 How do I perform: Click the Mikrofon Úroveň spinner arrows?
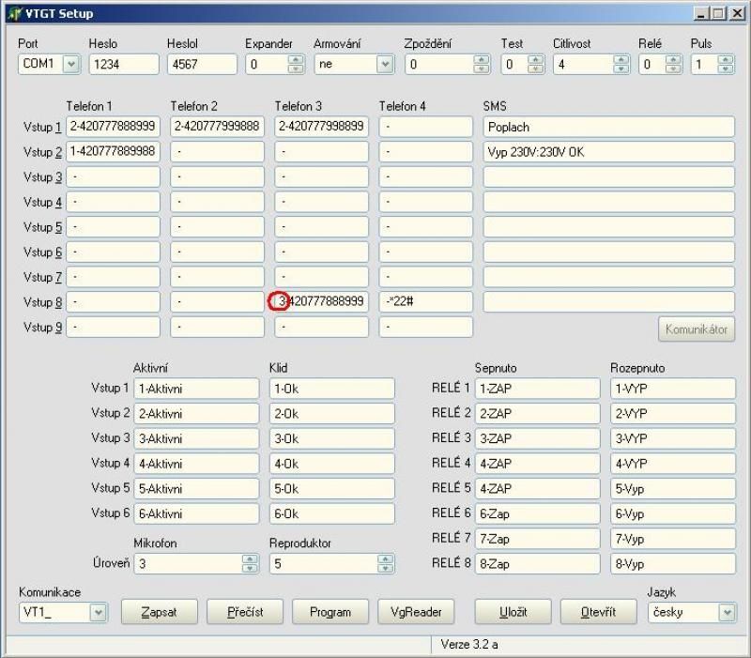click(250, 563)
